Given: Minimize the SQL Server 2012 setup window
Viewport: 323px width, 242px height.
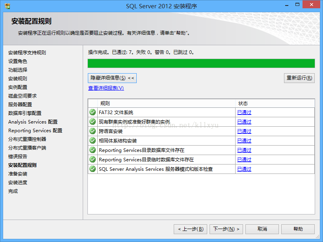Looking at the screenshot, I should click(286, 5).
